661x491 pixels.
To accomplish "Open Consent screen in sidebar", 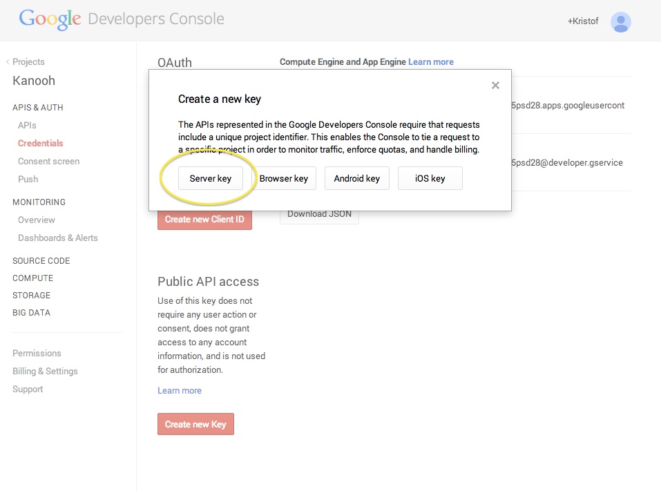I will (49, 162).
